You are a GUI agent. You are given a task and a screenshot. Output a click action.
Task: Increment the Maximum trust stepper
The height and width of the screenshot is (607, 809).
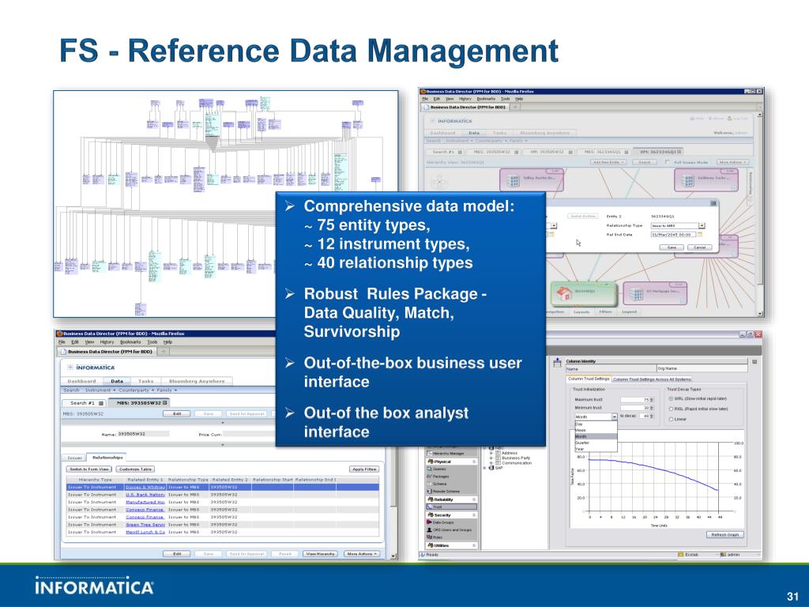click(x=652, y=399)
